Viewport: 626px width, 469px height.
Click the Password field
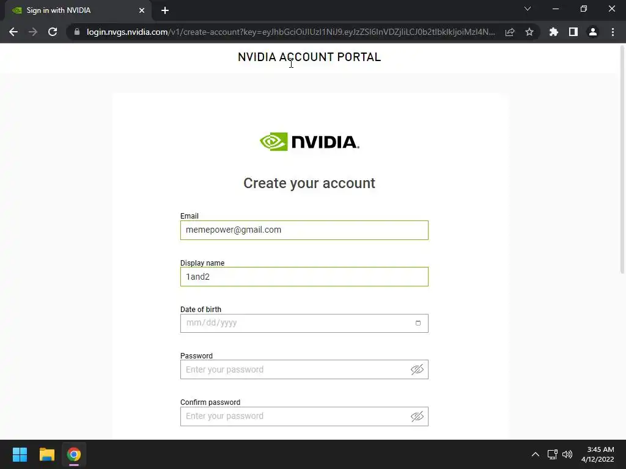click(304, 369)
